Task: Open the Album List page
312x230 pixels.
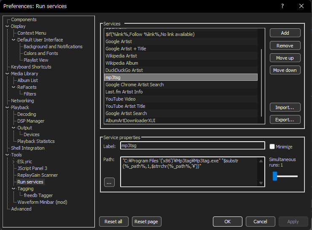Action: (27, 80)
